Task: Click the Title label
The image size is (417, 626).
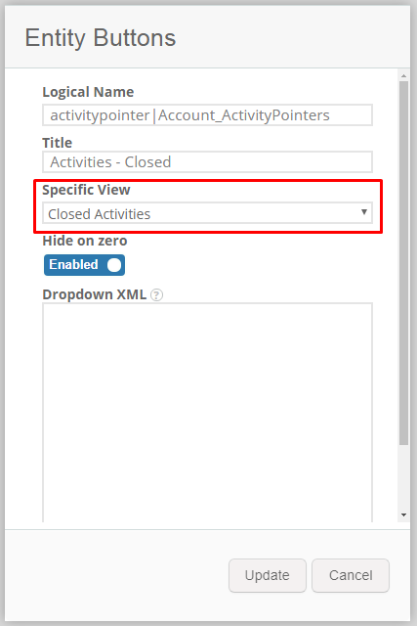Action: (x=58, y=143)
